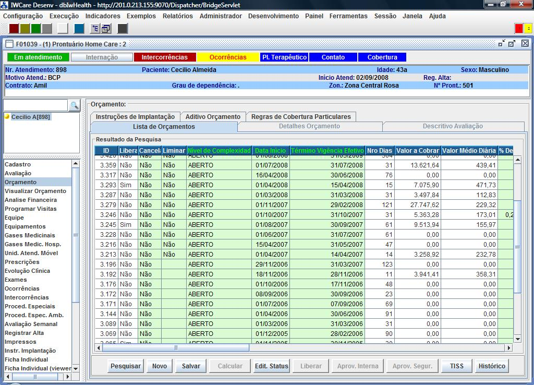Switch to Regras de Cobertura Particulares tab
534x385 pixels.
[301, 117]
